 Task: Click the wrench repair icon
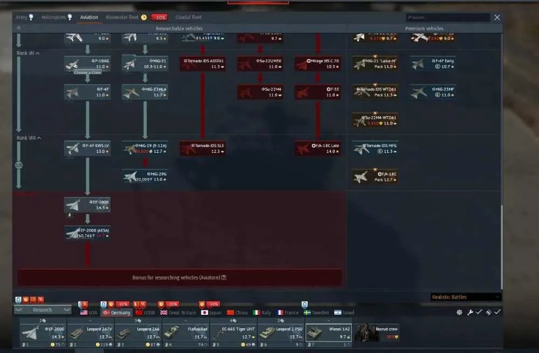470,312
